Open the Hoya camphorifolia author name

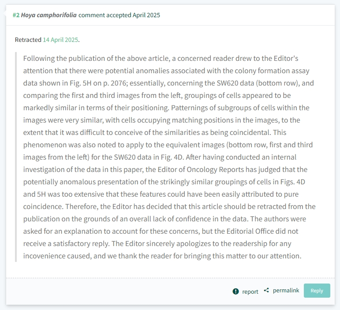tap(49, 15)
